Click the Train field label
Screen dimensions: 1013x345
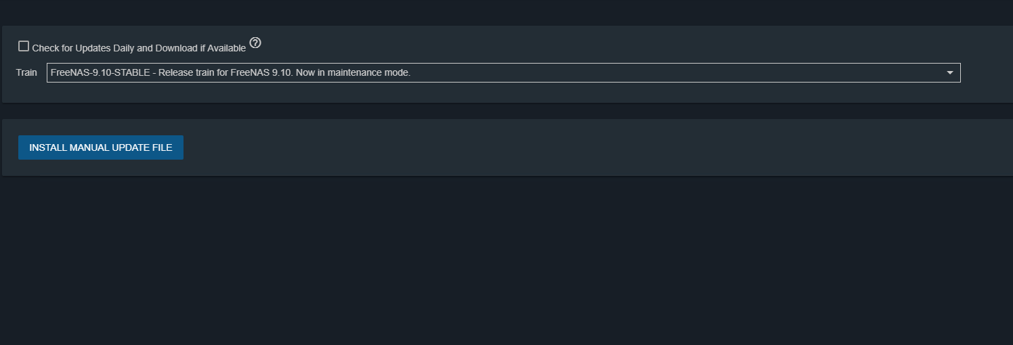[26, 72]
